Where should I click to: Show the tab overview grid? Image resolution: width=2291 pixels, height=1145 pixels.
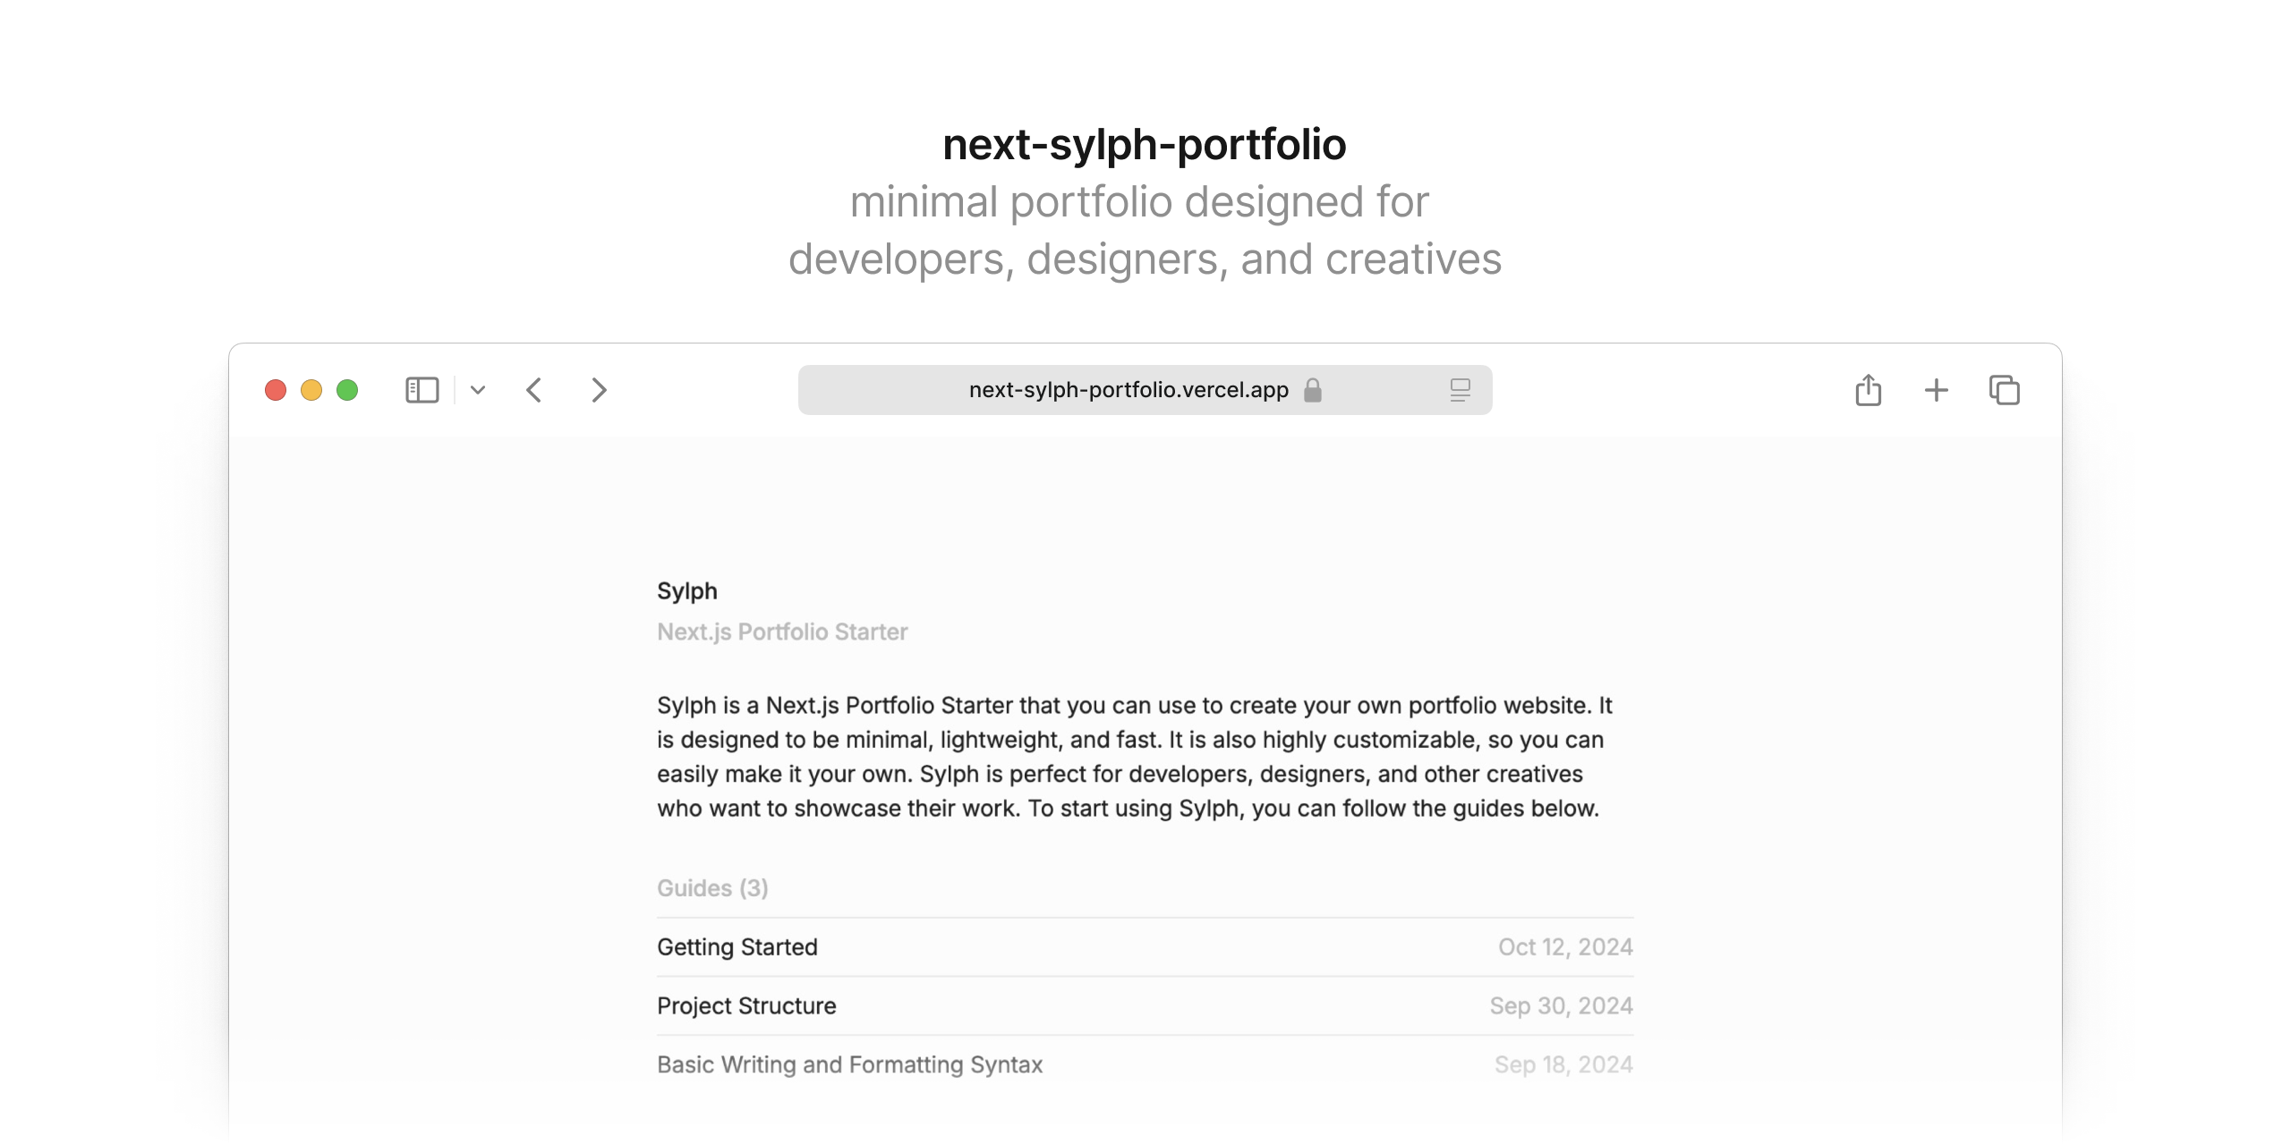coord(2004,390)
